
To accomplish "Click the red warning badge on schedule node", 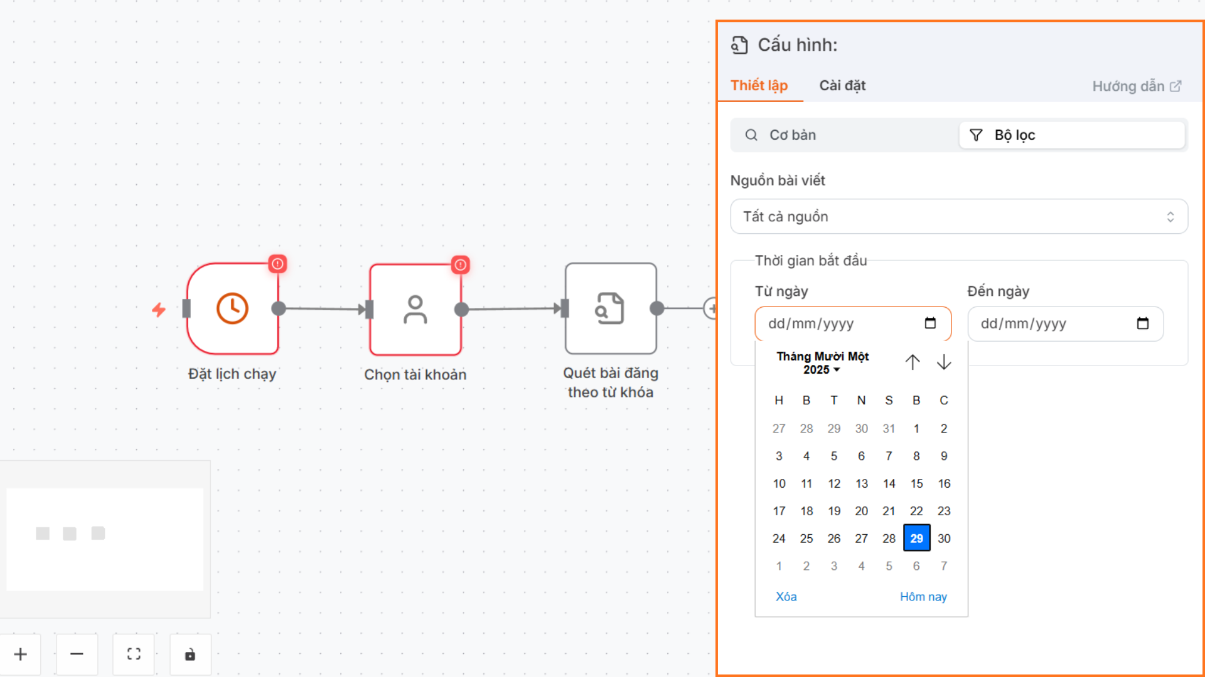I will click(x=277, y=264).
